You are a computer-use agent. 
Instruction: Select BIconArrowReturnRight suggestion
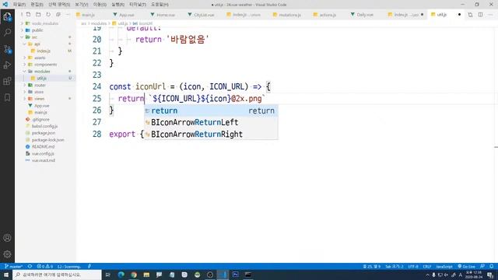click(211, 135)
